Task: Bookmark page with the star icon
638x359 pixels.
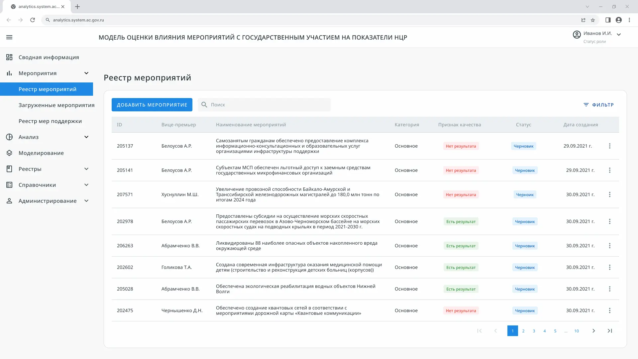Action: [593, 20]
